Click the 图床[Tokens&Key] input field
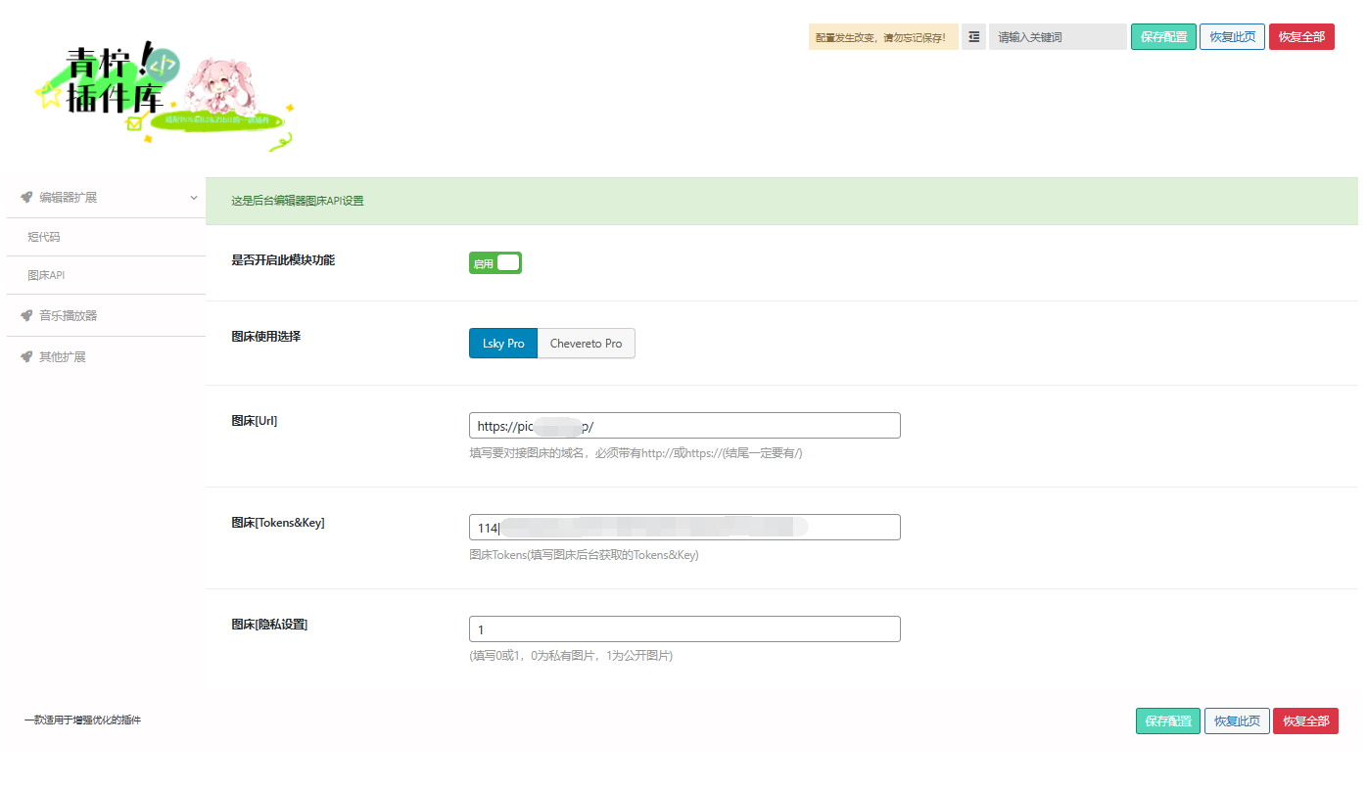Viewport: 1367px width, 790px height. click(684, 527)
